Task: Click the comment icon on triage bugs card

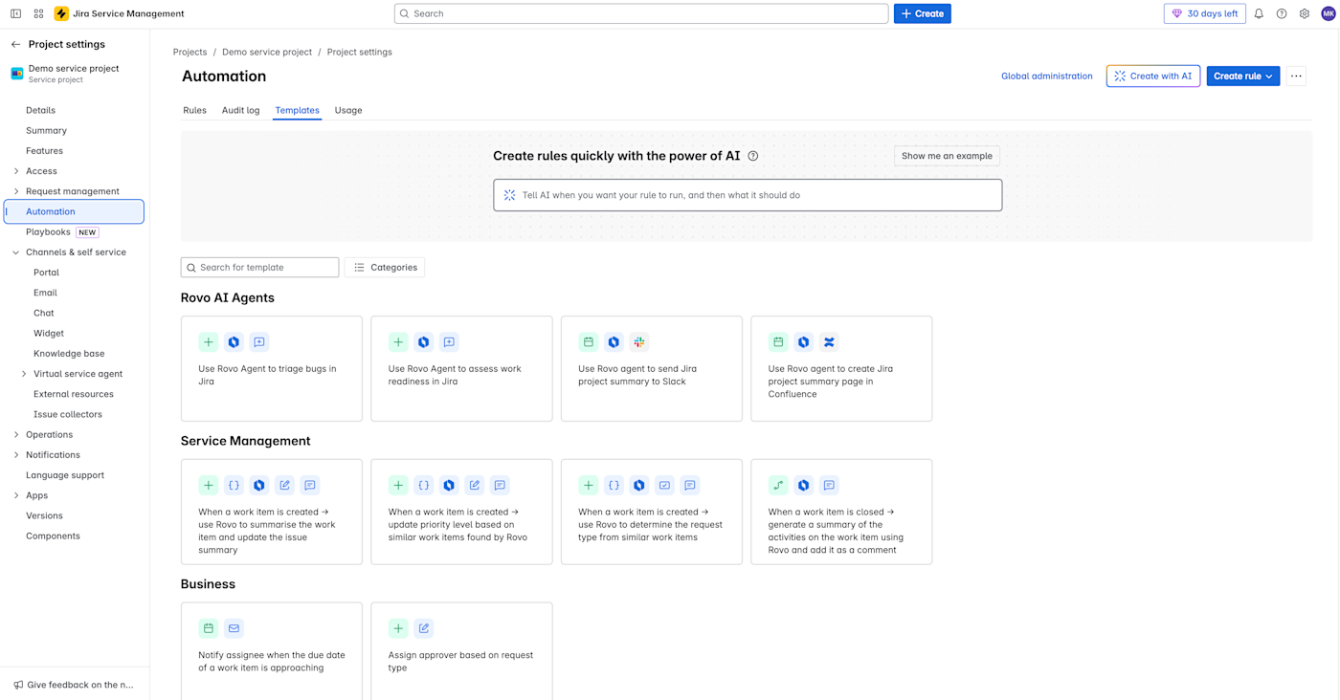Action: (x=259, y=342)
